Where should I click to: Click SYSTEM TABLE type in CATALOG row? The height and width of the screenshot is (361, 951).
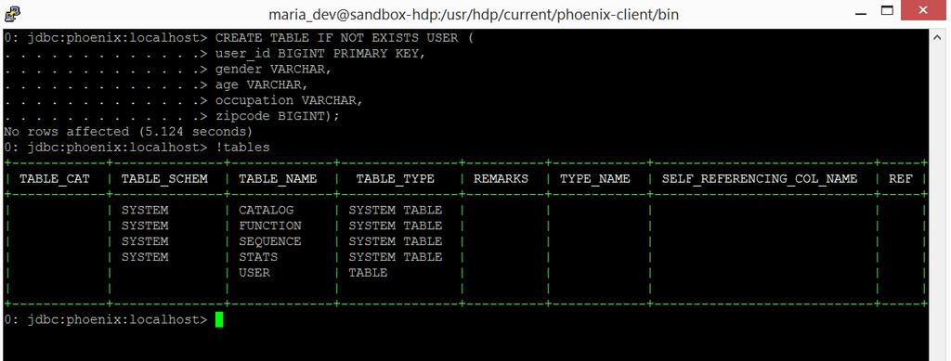tap(396, 210)
